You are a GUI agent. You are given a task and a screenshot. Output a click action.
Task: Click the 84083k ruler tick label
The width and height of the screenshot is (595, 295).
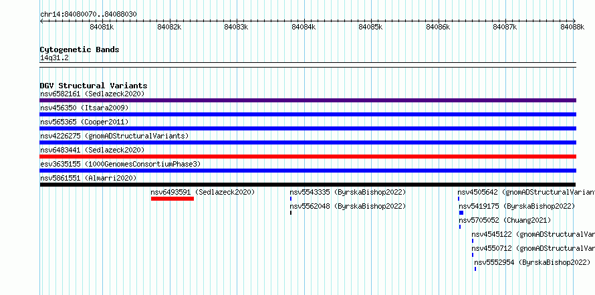(x=236, y=27)
